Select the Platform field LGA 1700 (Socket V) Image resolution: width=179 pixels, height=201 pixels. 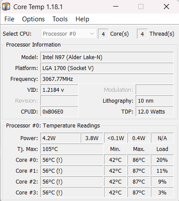tap(107, 68)
